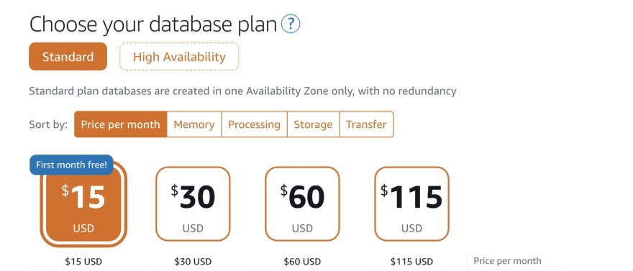
Task: Choose the $115 USD plan card
Action: tap(411, 203)
